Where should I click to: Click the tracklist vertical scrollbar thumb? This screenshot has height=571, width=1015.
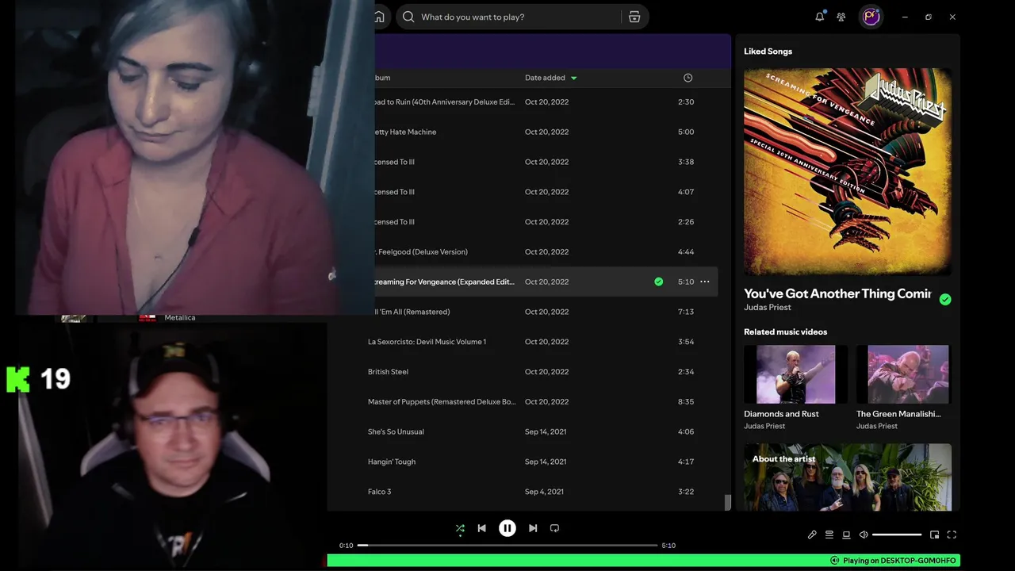tap(727, 502)
